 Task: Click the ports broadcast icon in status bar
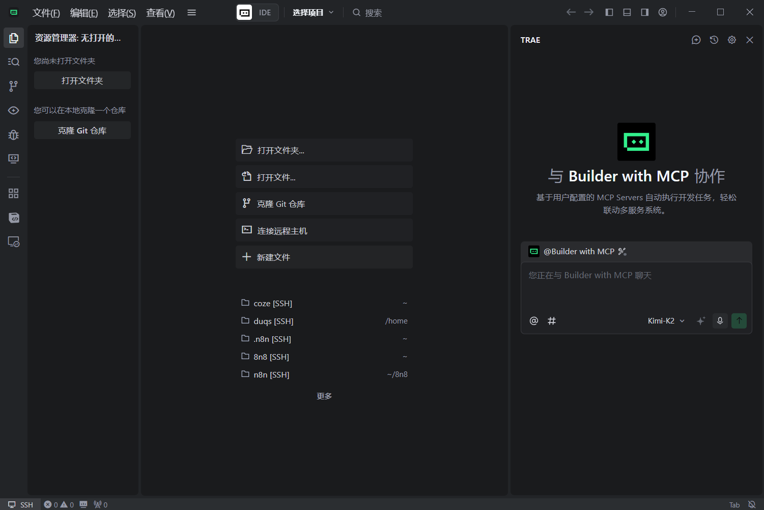click(x=101, y=504)
